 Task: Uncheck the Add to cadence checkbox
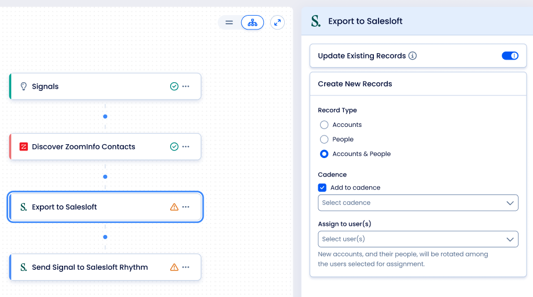coord(322,188)
